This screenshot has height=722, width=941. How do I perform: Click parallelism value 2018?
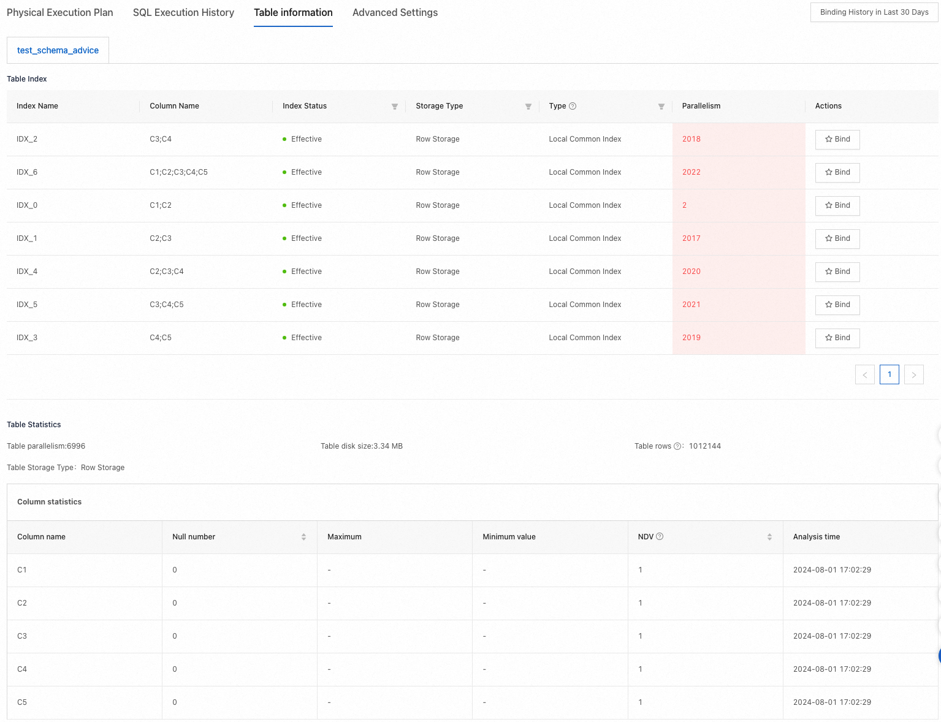pos(691,139)
